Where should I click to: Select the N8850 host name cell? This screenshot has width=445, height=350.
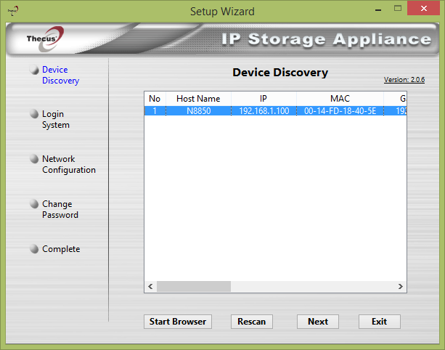198,110
